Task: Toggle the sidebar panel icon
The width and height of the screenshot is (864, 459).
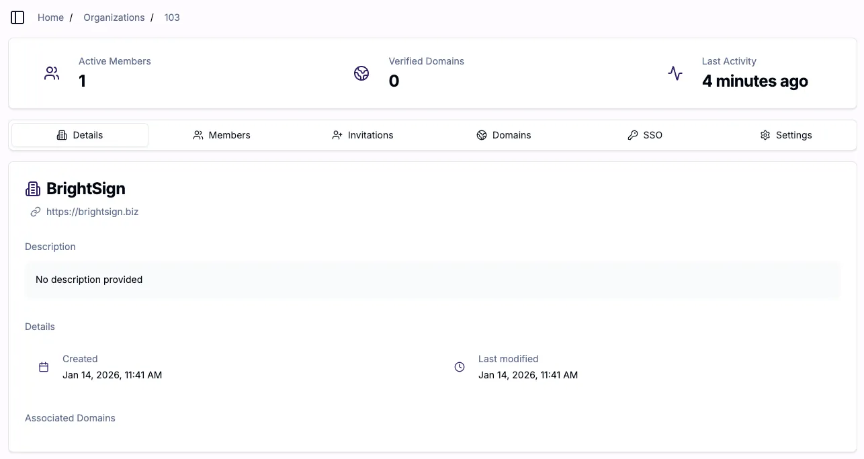Action: point(17,17)
